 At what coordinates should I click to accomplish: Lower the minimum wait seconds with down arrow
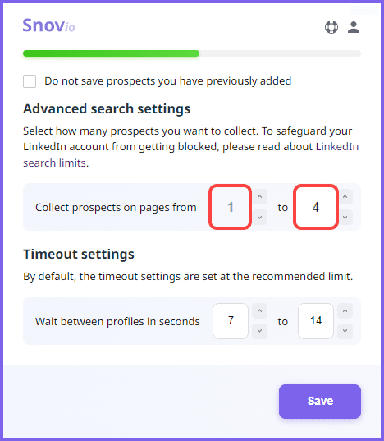tap(260, 331)
